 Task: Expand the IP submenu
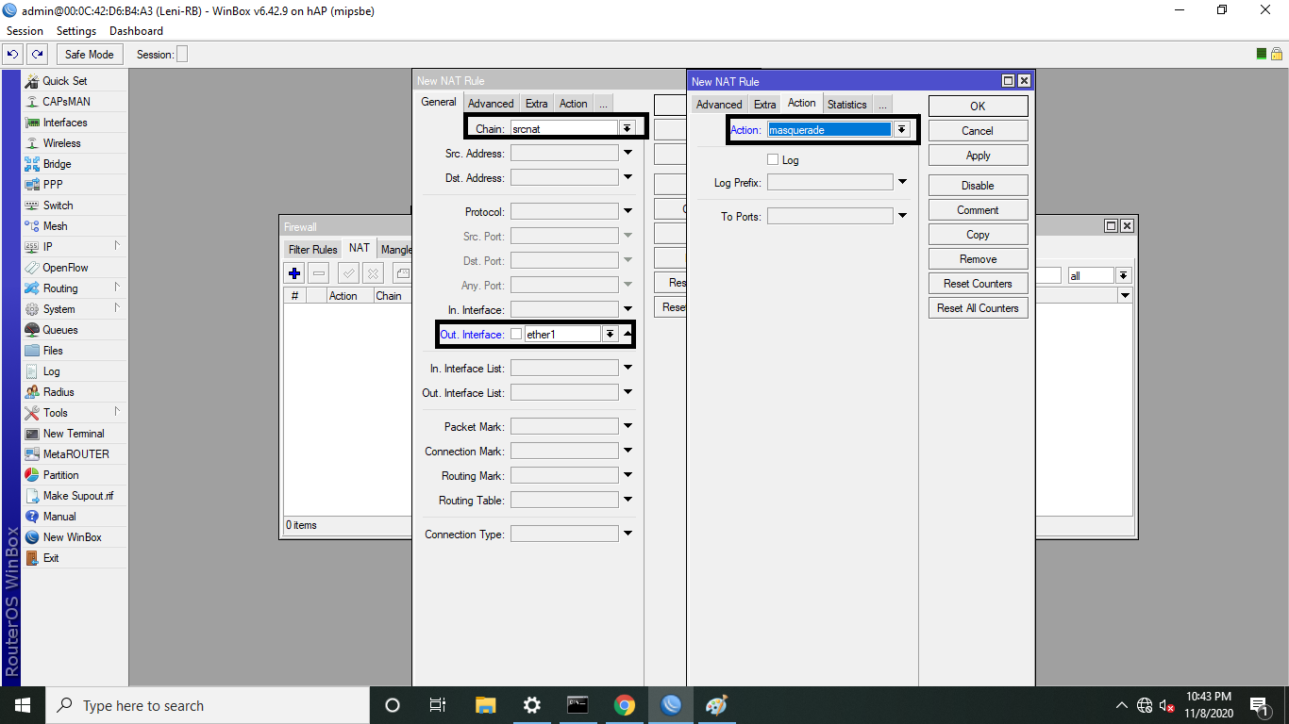coord(74,247)
